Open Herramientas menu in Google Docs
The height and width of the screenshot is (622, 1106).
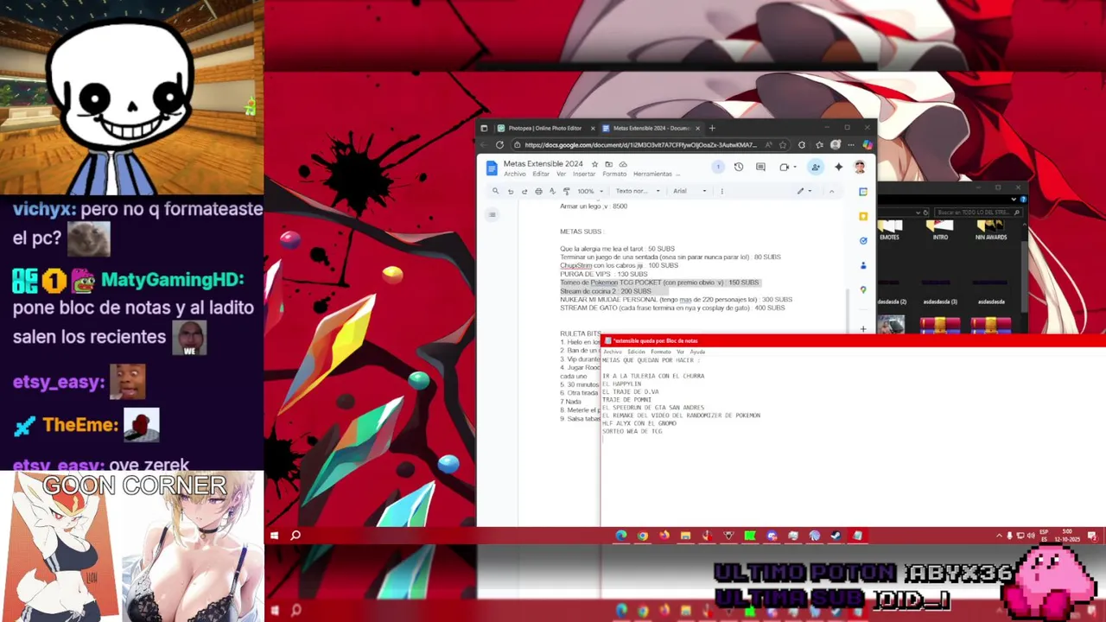(652, 174)
